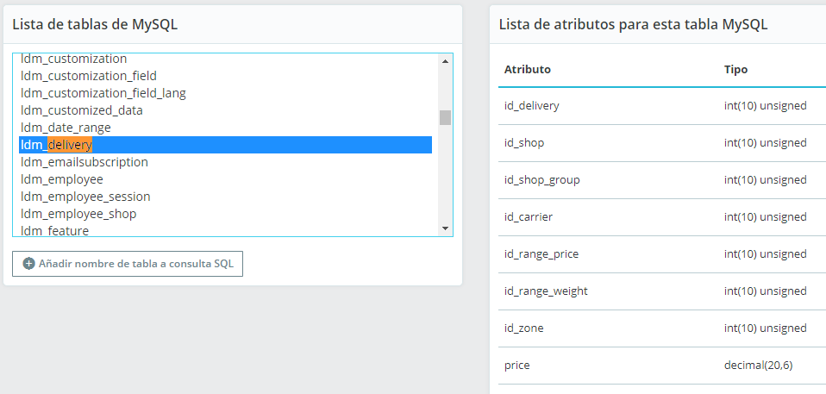This screenshot has height=394, width=826.
Task: Select ldm_employee in the table list
Action: click(x=62, y=179)
